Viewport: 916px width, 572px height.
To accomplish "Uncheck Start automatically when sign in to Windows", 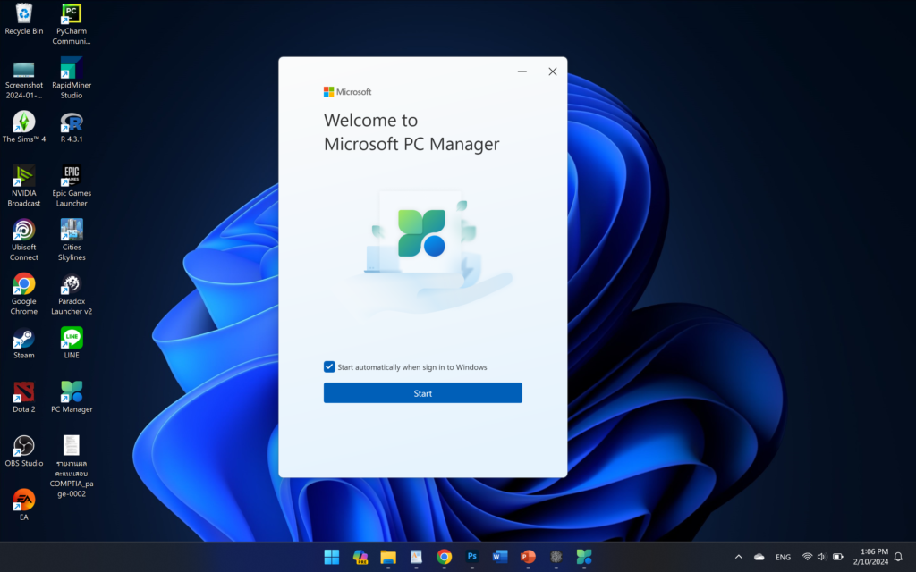I will point(329,366).
